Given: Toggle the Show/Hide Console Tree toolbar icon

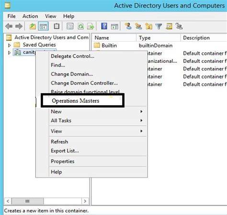Looking at the screenshot, I should tap(43, 26).
